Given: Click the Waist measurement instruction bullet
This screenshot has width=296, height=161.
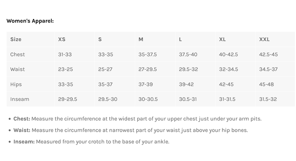Looking at the screenshot, I should (x=131, y=130).
